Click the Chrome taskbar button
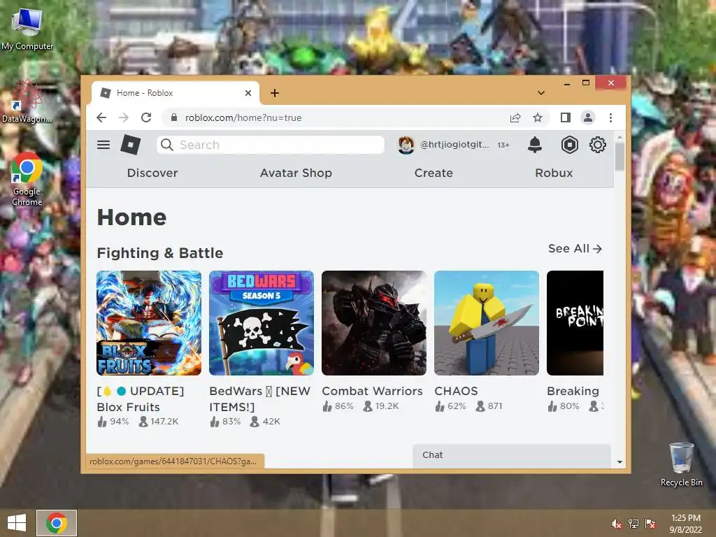The image size is (716, 537). tap(57, 523)
